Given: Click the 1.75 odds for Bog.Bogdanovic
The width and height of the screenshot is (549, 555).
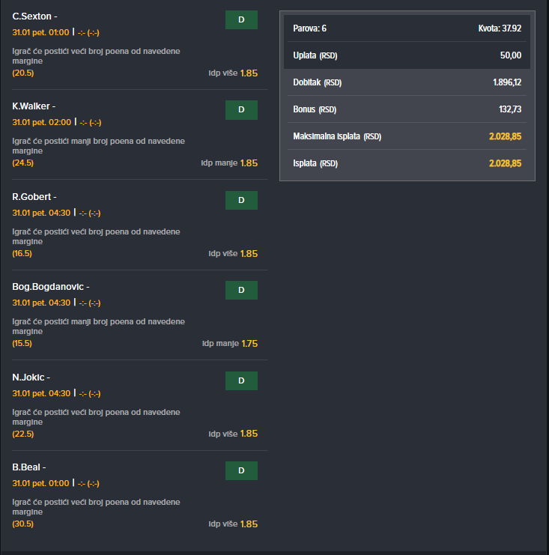Looking at the screenshot, I should point(249,344).
